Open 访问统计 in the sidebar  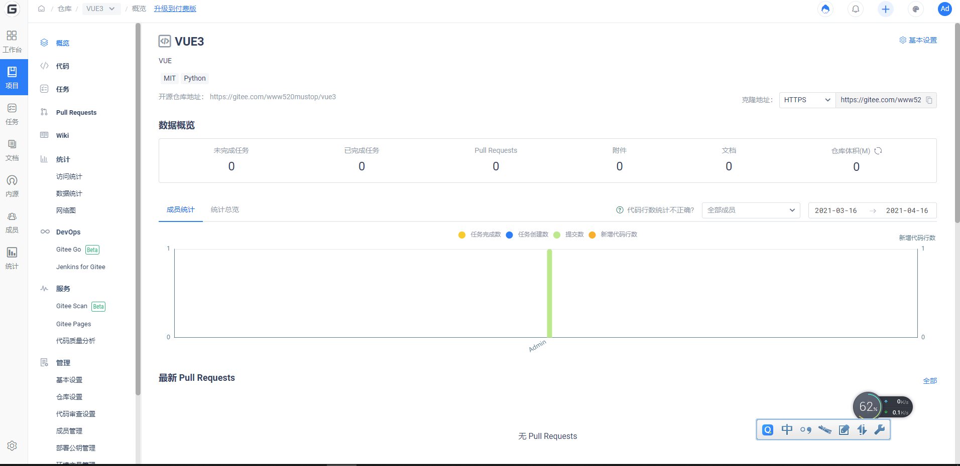(69, 176)
